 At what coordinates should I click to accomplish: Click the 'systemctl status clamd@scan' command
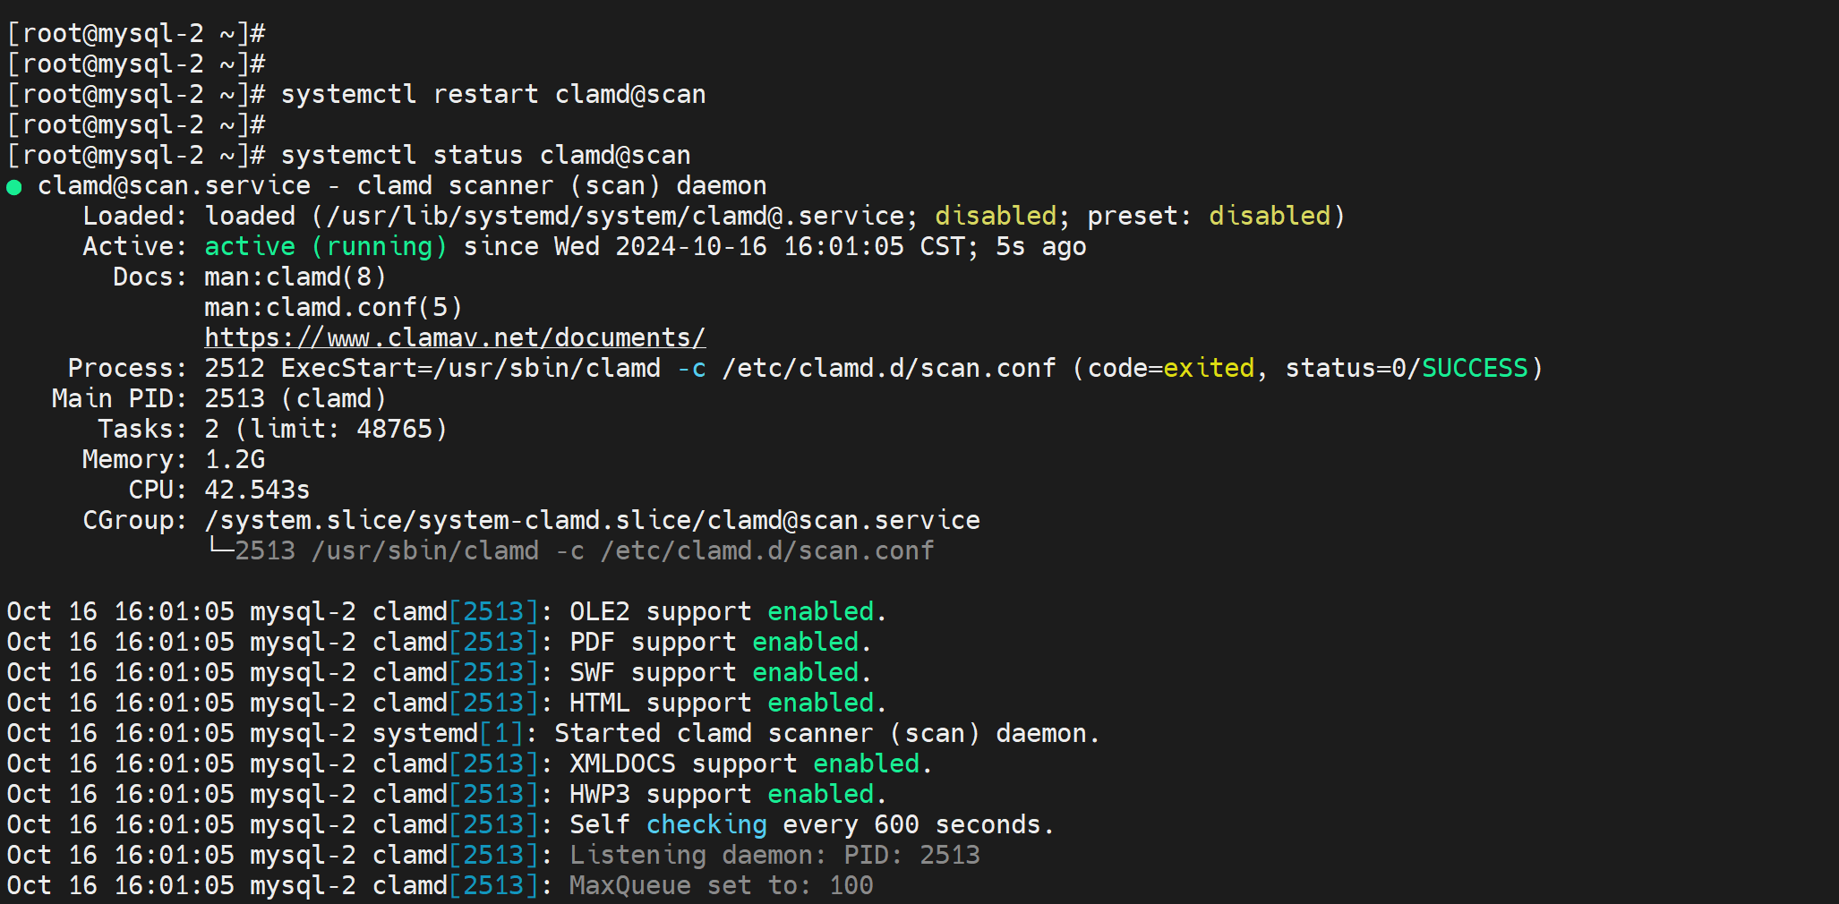tap(485, 156)
